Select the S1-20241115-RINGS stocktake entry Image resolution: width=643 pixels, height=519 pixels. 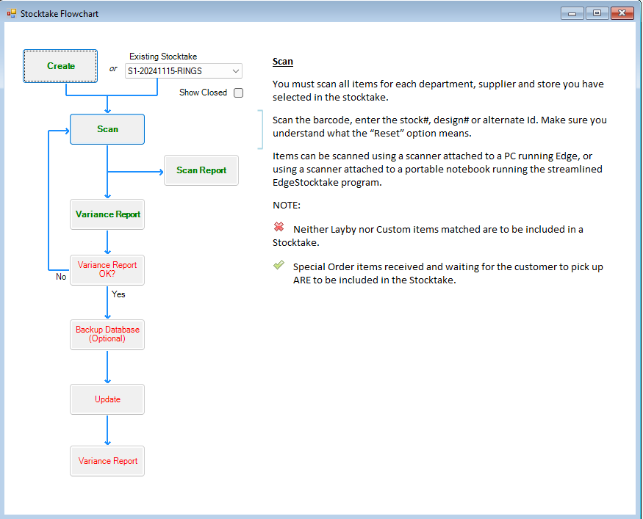point(176,70)
